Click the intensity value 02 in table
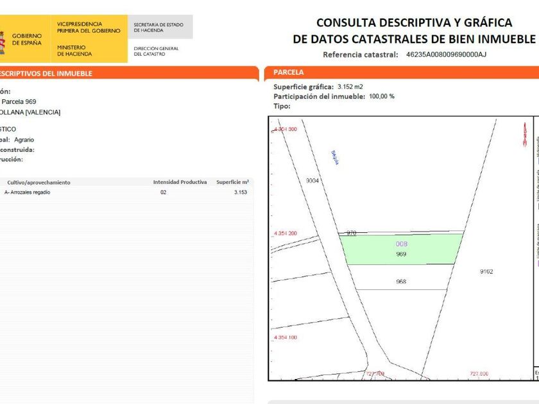 [x=163, y=192]
